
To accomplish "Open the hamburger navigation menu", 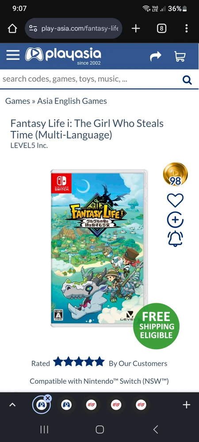I will (x=13, y=55).
